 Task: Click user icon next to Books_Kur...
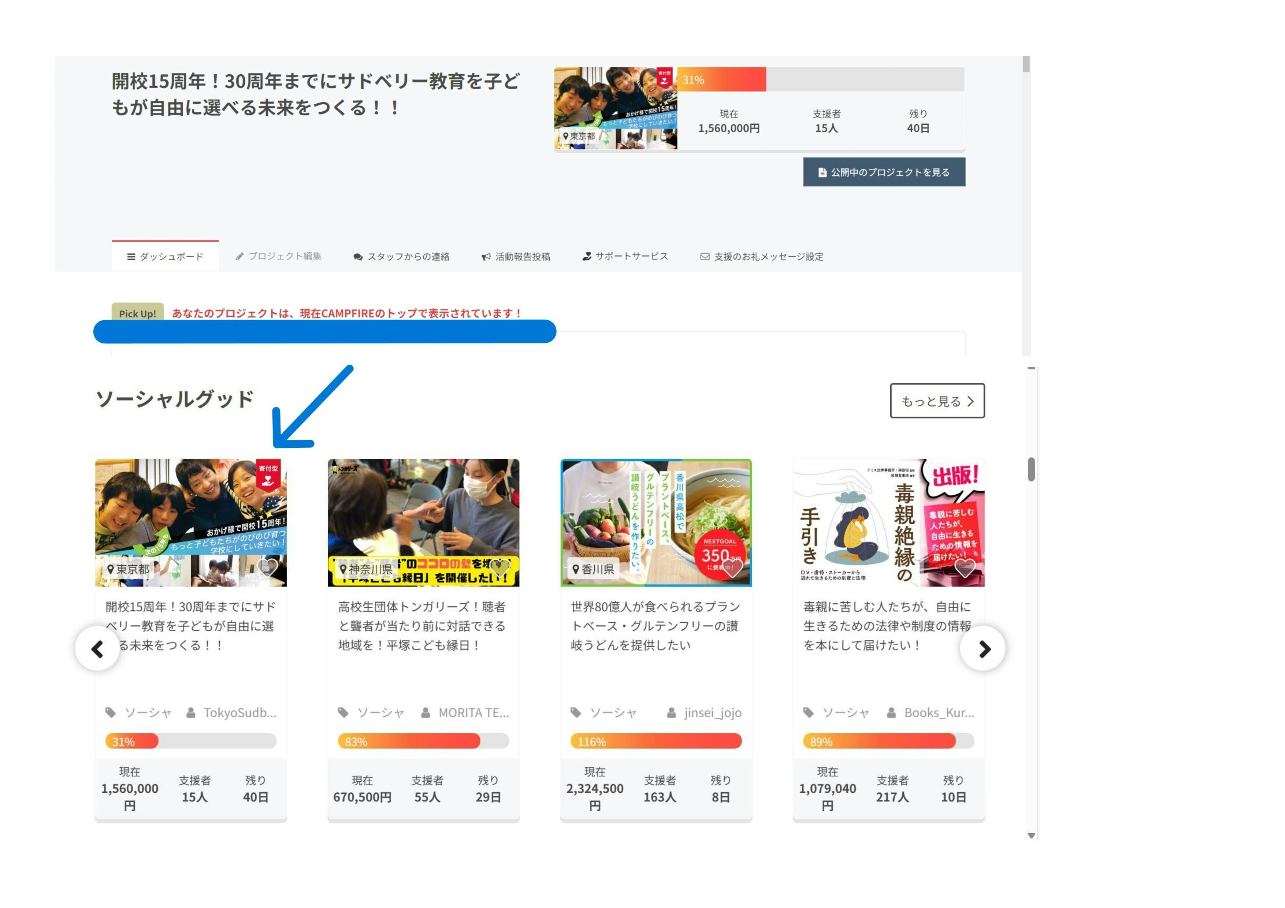(x=892, y=713)
